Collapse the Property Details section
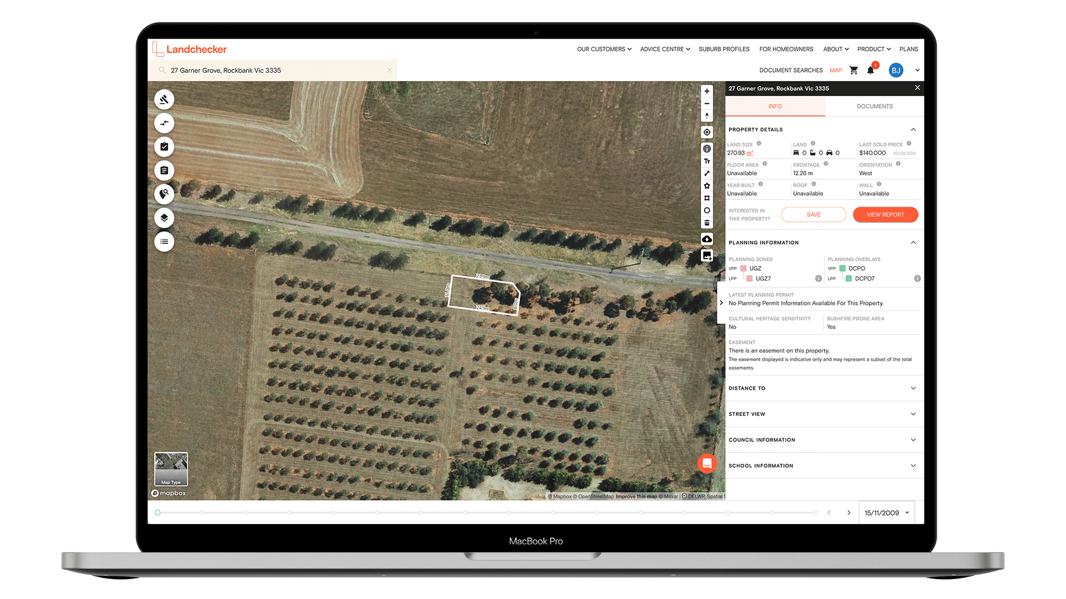 (913, 130)
